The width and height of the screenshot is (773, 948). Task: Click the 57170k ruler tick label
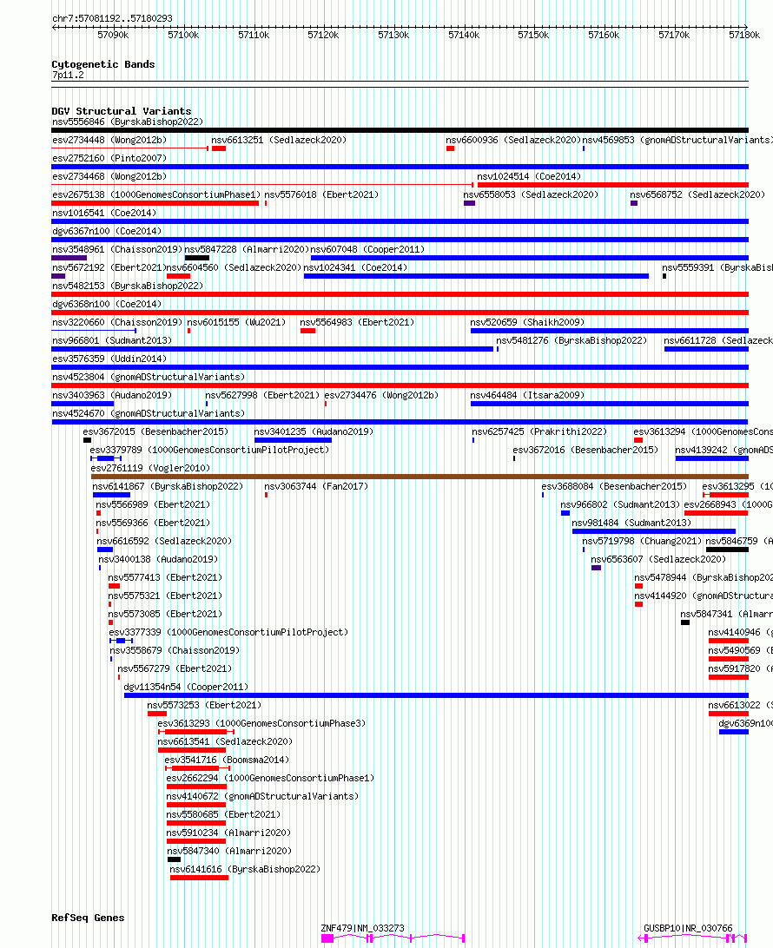[674, 35]
